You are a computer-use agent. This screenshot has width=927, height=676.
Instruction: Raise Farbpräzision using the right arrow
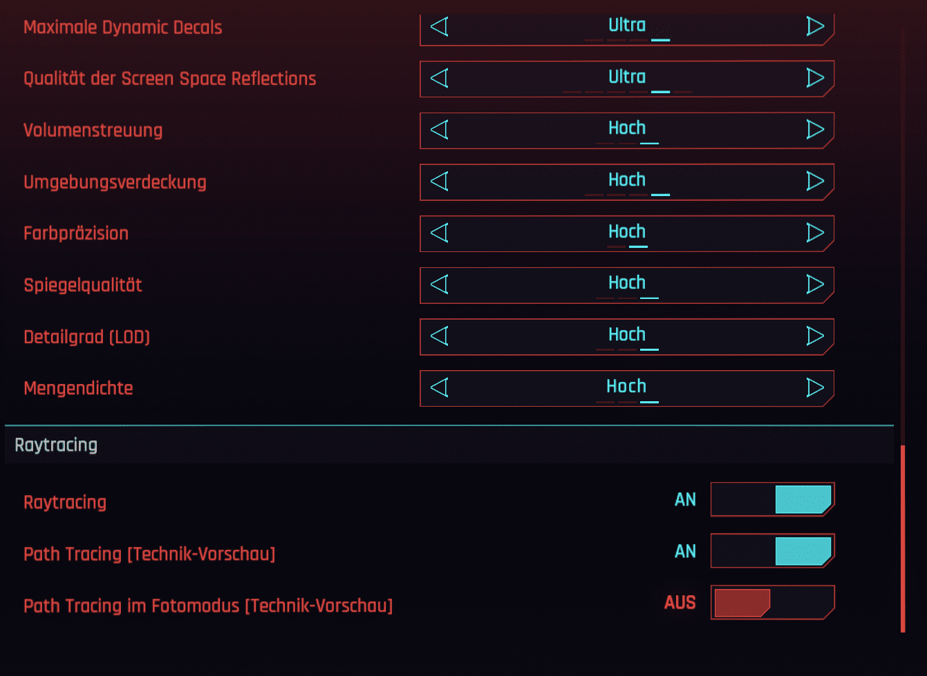point(815,233)
